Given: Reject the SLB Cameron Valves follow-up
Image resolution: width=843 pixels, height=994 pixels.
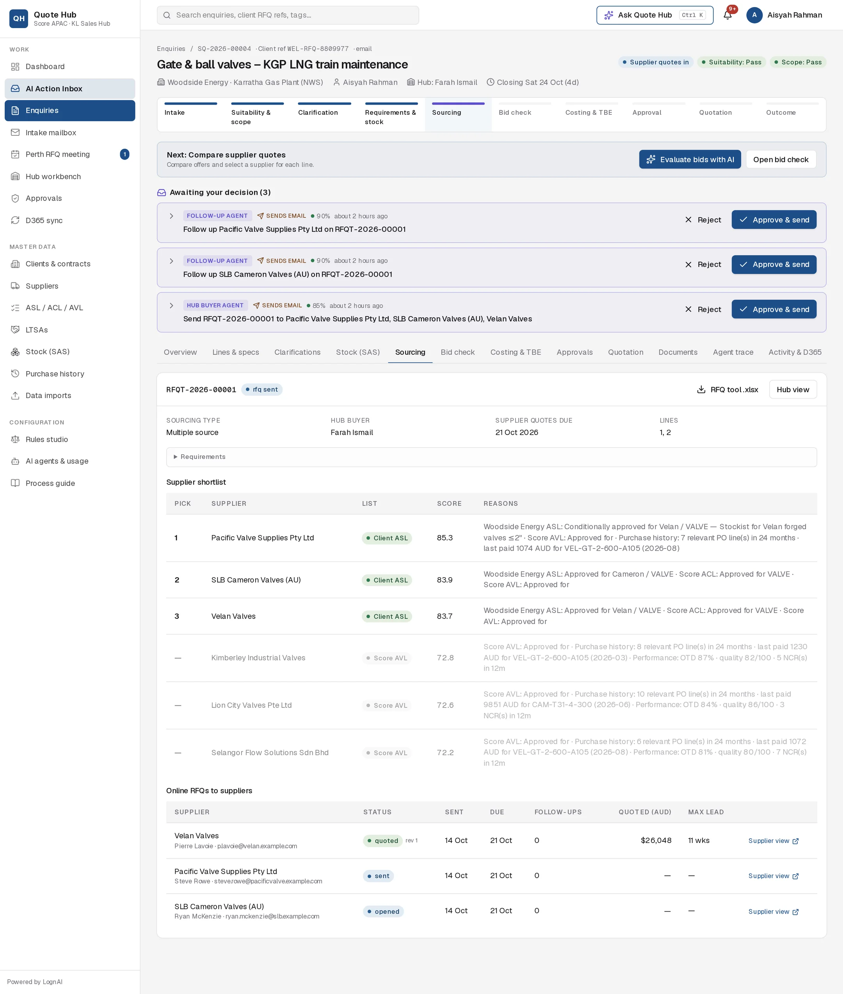Looking at the screenshot, I should point(703,264).
